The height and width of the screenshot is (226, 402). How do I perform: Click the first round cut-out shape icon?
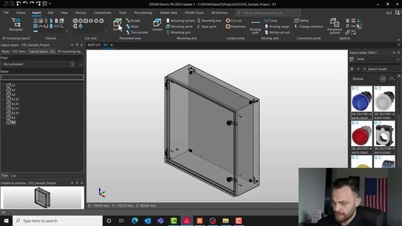[75, 21]
